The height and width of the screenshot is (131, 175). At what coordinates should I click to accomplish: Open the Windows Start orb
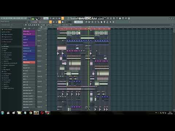[3, 113]
